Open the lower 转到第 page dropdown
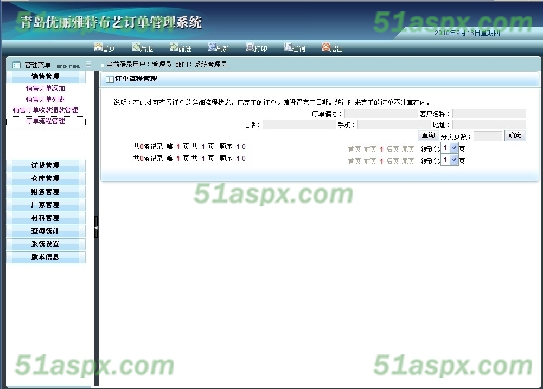 (450, 160)
